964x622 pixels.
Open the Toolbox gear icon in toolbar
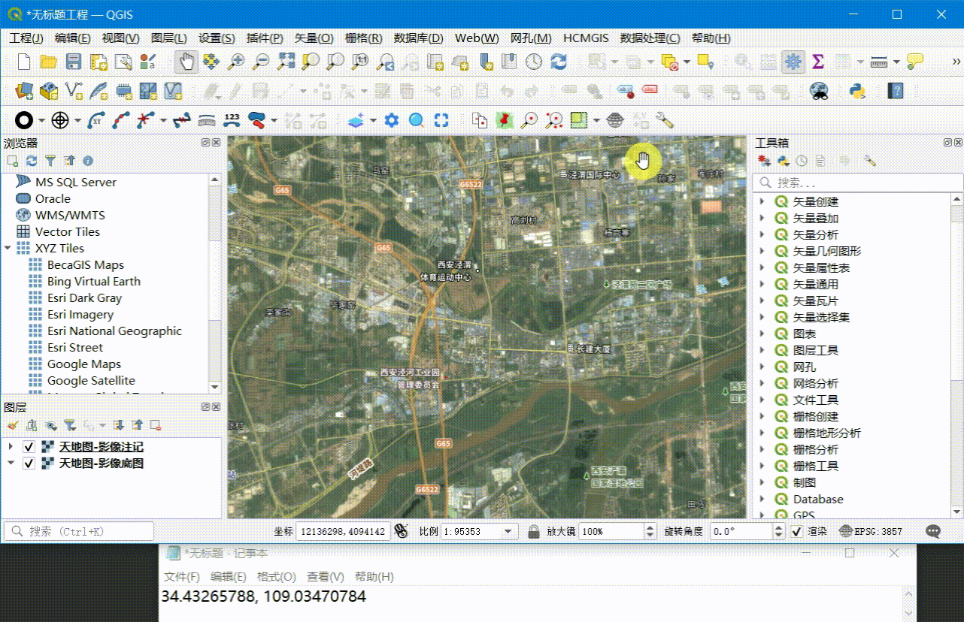(x=793, y=62)
